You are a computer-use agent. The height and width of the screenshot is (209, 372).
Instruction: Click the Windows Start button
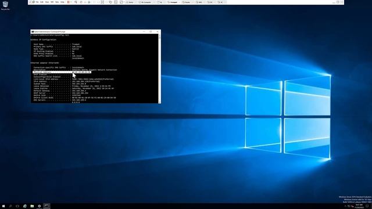[3, 206]
